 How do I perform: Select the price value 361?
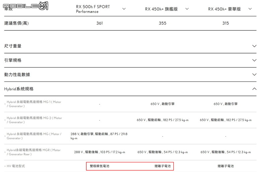[x=99, y=23]
